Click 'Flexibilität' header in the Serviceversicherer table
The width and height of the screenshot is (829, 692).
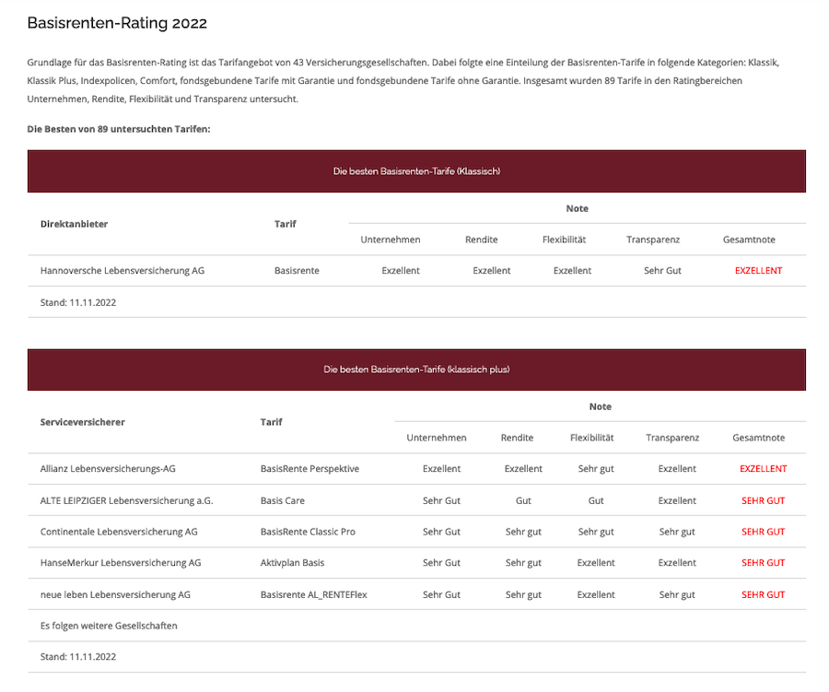click(591, 438)
